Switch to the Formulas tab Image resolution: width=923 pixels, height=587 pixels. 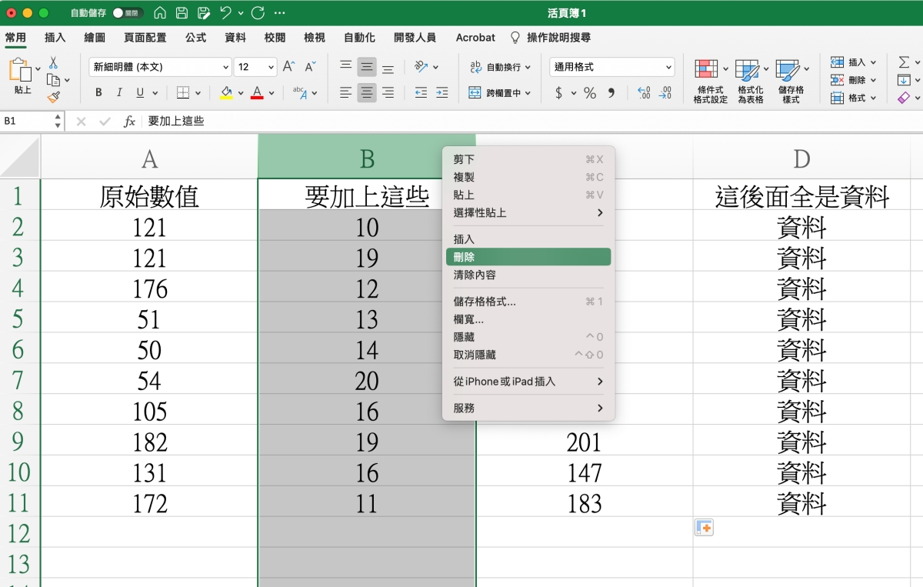195,37
